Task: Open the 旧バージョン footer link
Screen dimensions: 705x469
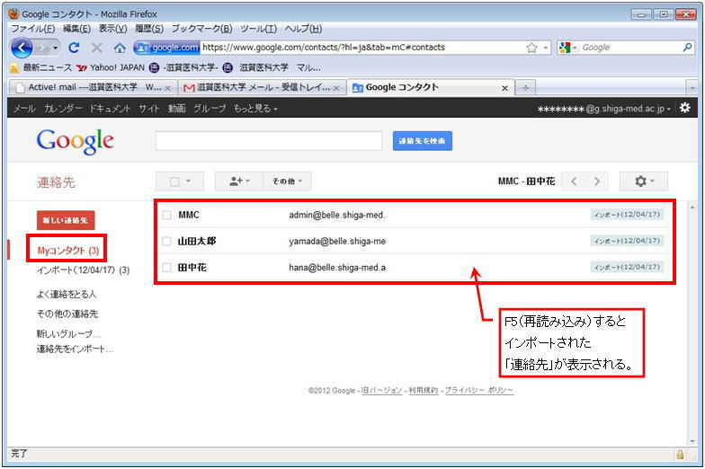Action: 381,390
